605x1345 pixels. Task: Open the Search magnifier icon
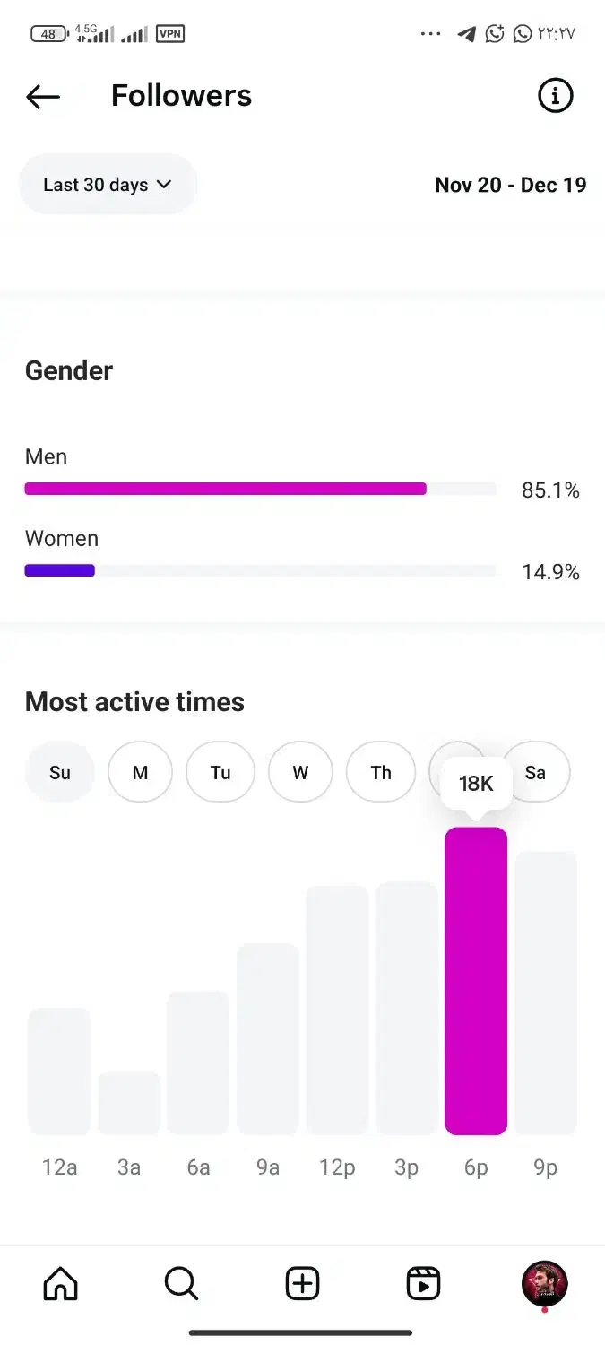tap(181, 1284)
